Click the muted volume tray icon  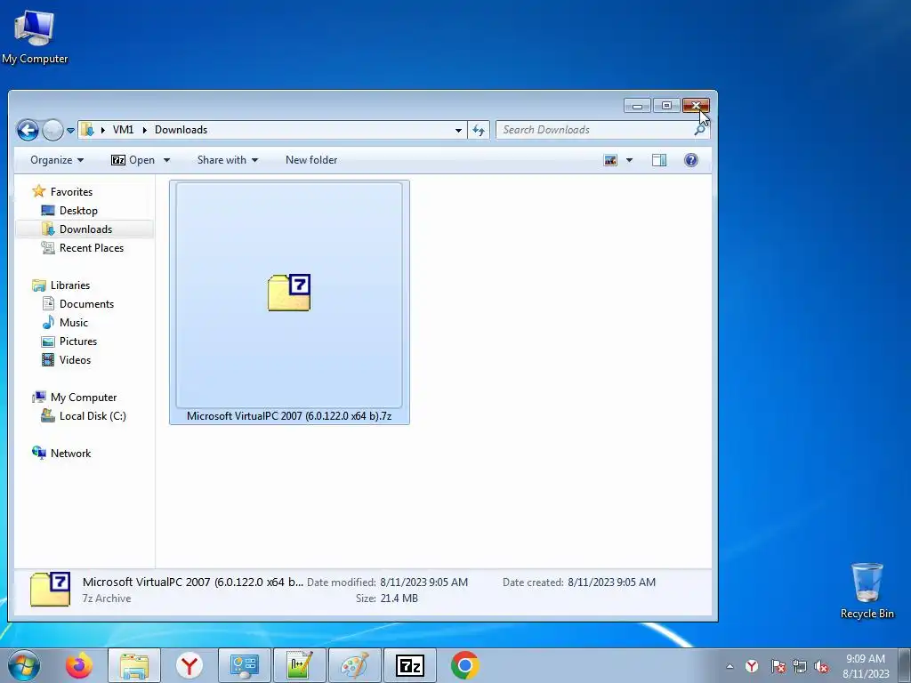(x=821, y=666)
